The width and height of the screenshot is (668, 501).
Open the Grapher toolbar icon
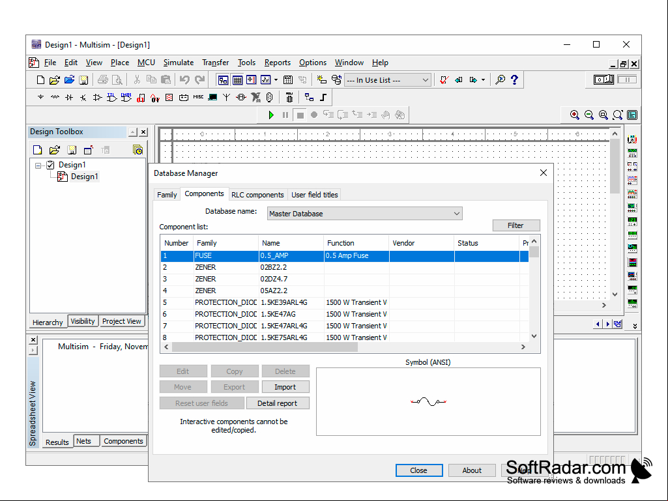point(265,79)
